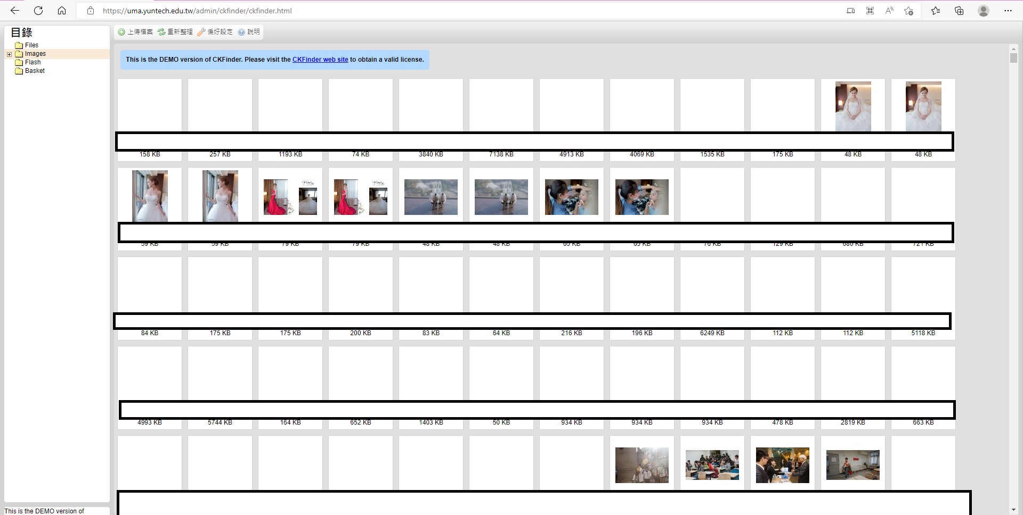Select the file sized 3840 KB
This screenshot has height=515, width=1023.
[431, 120]
